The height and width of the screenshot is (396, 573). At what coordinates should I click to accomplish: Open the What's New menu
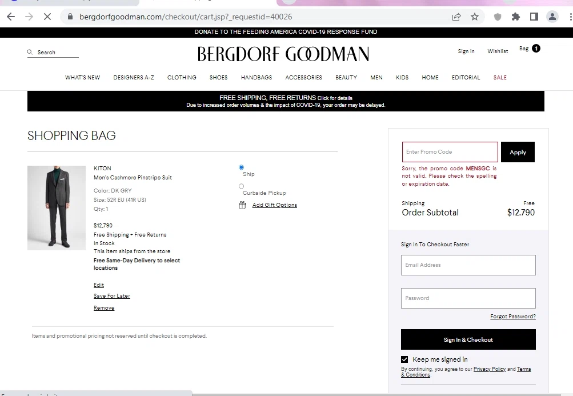[83, 78]
